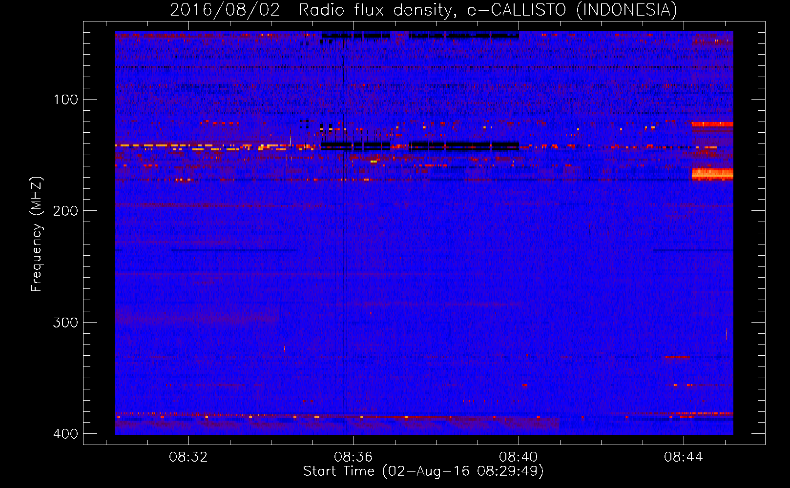The width and height of the screenshot is (790, 488).
Task: Click the plot title "2016/08/02 Radio flux density, e-CALLISTO (INDONESIA)"
Action: [423, 10]
